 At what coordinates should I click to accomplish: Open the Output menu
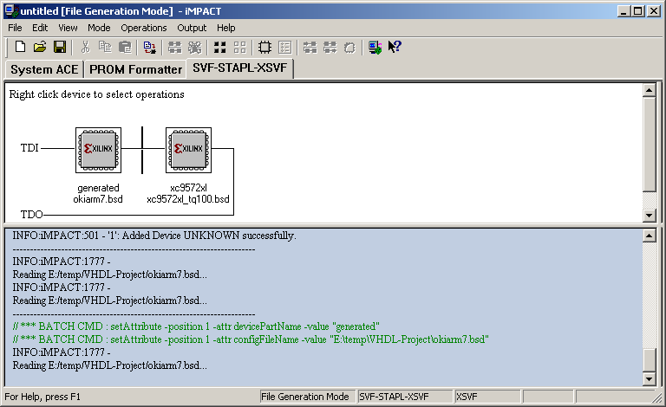[192, 28]
